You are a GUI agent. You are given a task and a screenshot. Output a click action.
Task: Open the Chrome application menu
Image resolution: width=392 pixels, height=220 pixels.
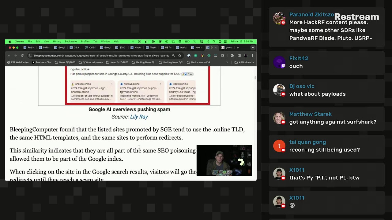[19, 42]
